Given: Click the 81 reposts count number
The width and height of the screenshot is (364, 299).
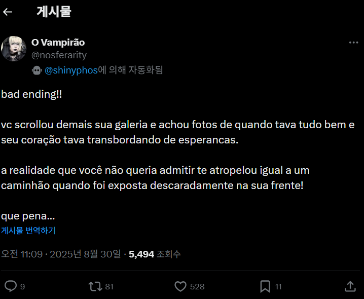Looking at the screenshot, I should click(109, 287).
